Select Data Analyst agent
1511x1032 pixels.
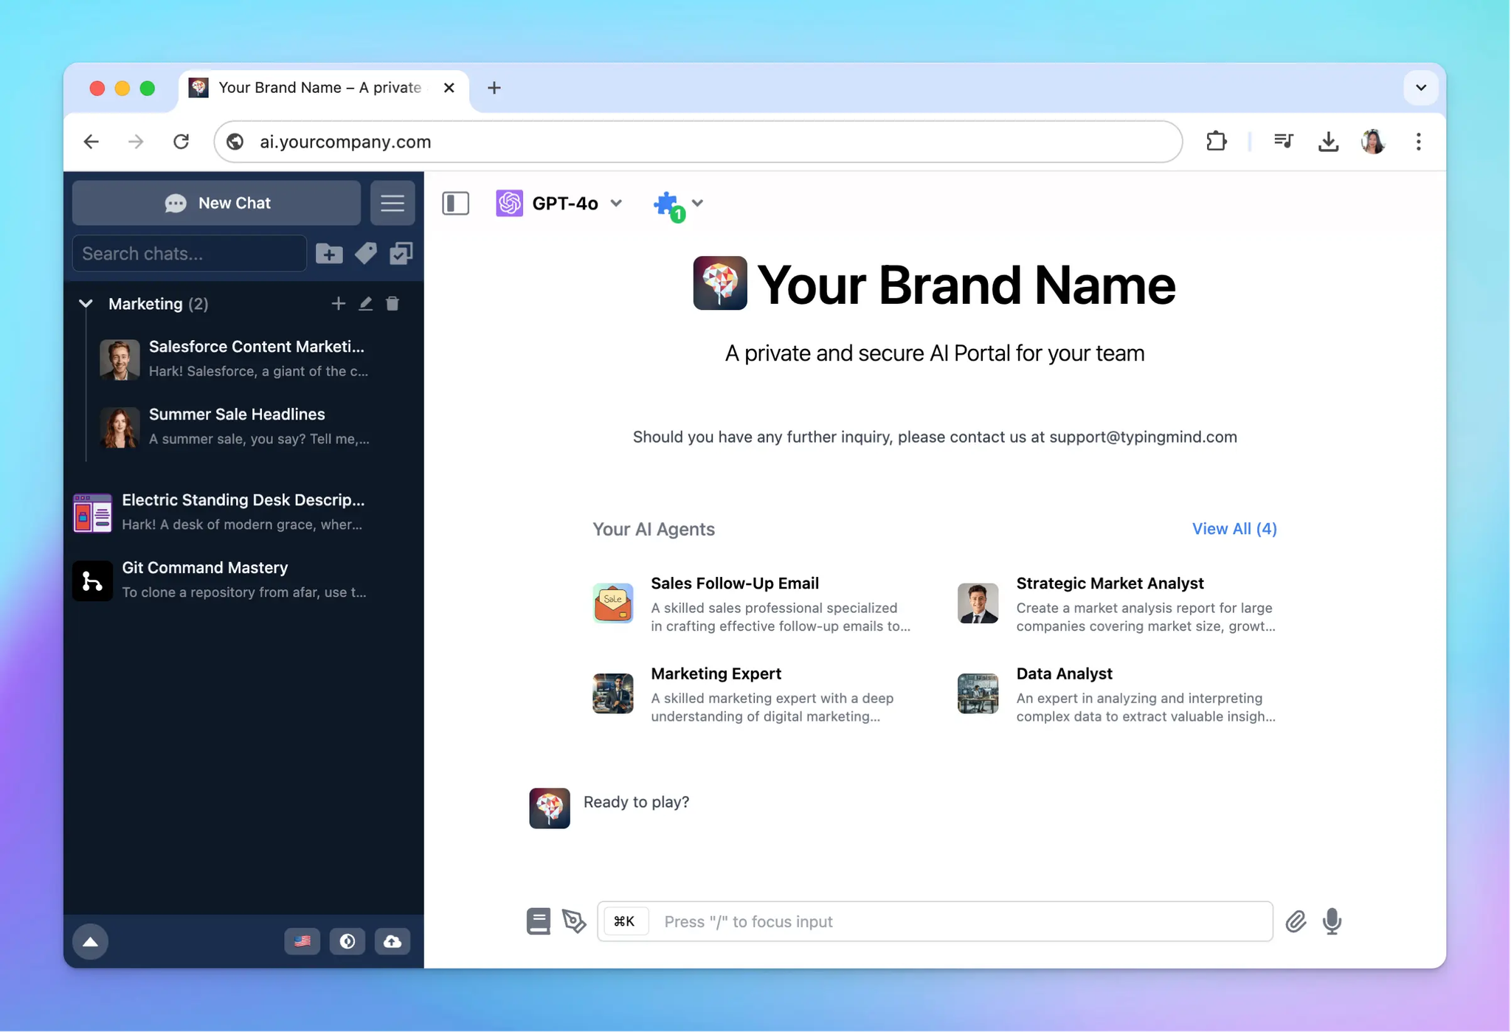[x=1117, y=695]
